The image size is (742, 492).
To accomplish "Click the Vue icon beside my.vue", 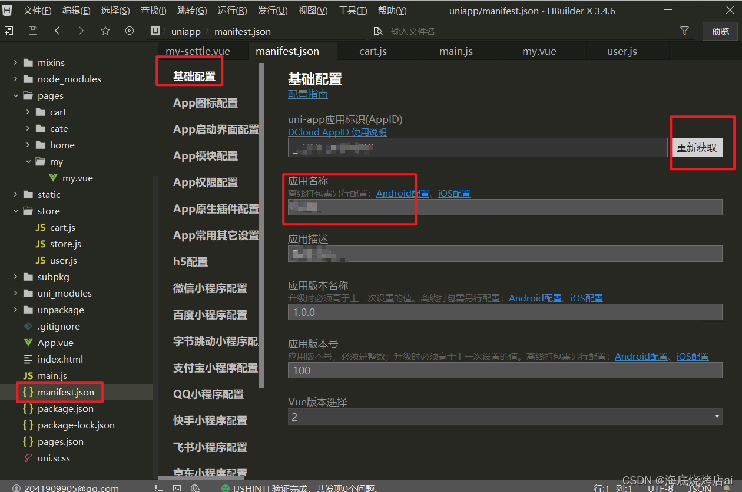I will tap(53, 178).
